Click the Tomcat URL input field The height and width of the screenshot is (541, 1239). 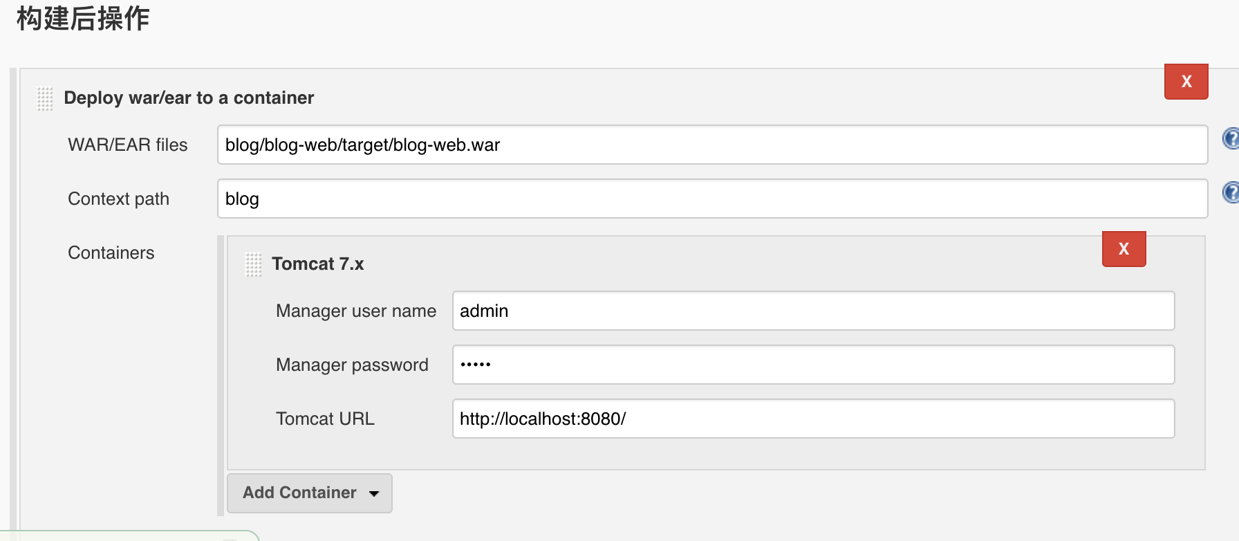tap(813, 419)
